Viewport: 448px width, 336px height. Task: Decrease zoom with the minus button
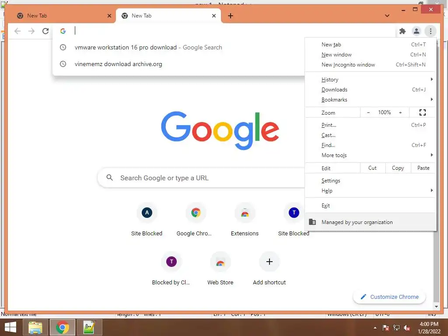368,112
